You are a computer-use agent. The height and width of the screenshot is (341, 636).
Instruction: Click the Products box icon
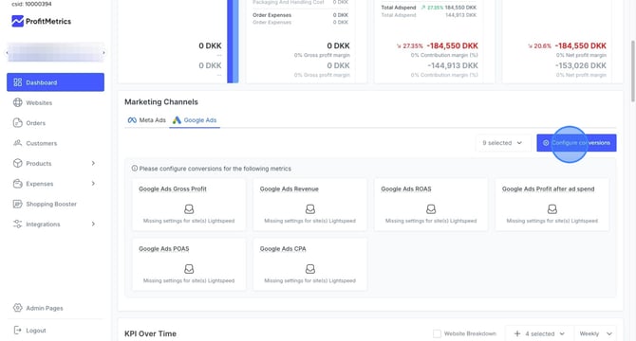(17, 164)
